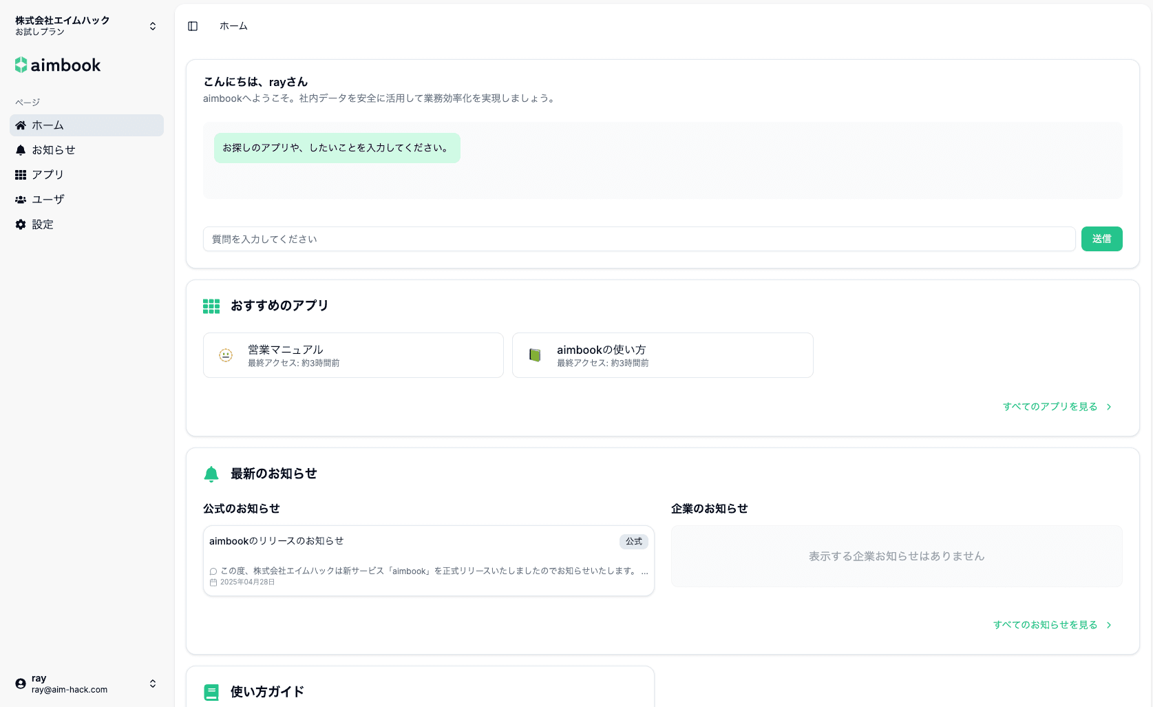
Task: Click the gear icon beside 設定
Action: pyautogui.click(x=21, y=224)
